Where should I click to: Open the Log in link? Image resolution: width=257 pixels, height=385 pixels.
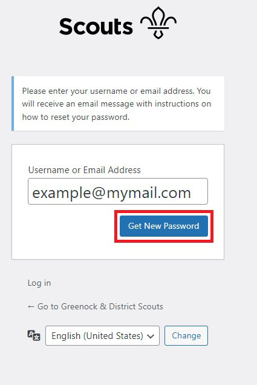coord(39,283)
